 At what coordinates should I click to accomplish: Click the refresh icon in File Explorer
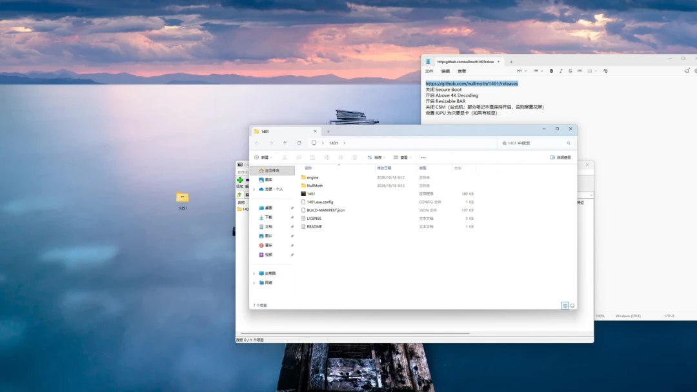tap(299, 143)
